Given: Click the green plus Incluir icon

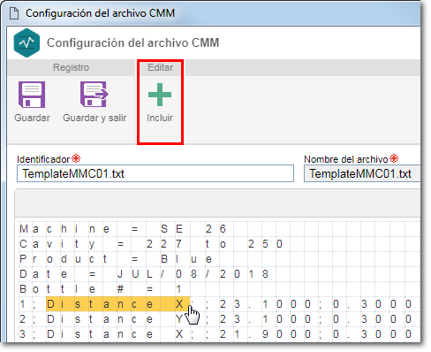Looking at the screenshot, I should coord(160,95).
